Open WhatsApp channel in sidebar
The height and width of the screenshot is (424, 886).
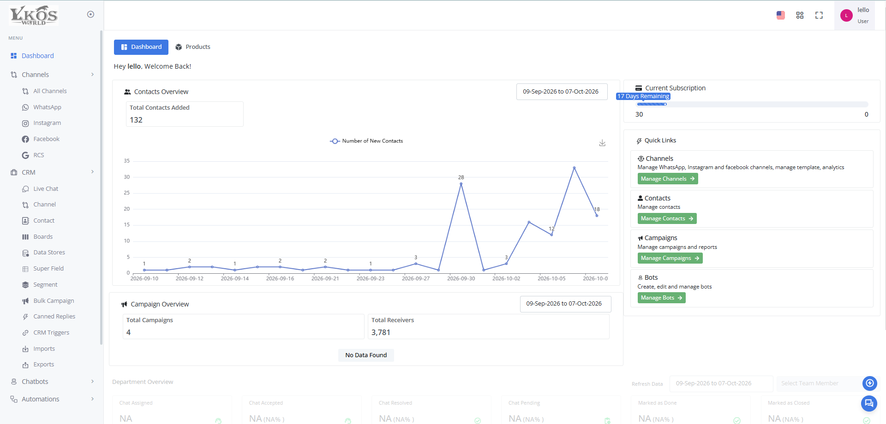click(x=47, y=107)
